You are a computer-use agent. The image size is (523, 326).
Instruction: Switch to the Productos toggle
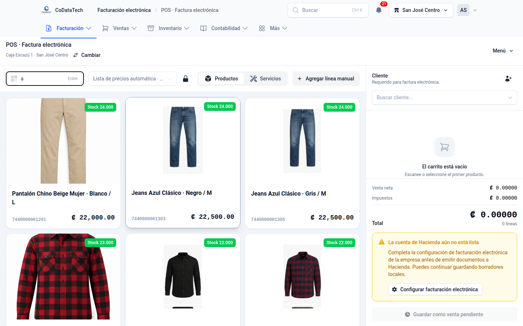[222, 79]
